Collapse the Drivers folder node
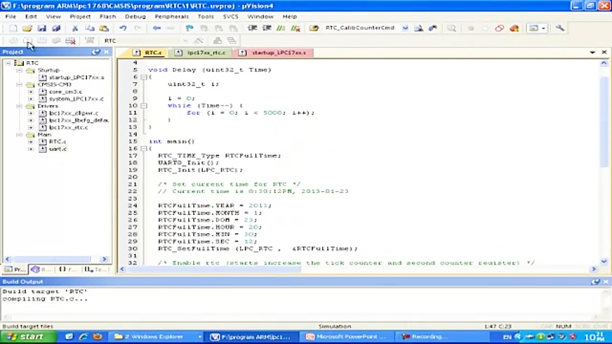This screenshot has width=612, height=344. 19,106
